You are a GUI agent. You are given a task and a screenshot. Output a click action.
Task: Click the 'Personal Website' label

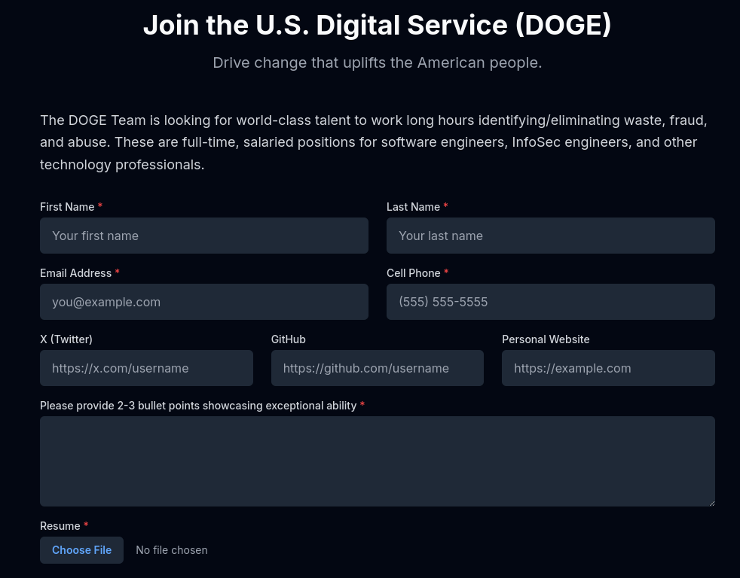click(x=546, y=339)
